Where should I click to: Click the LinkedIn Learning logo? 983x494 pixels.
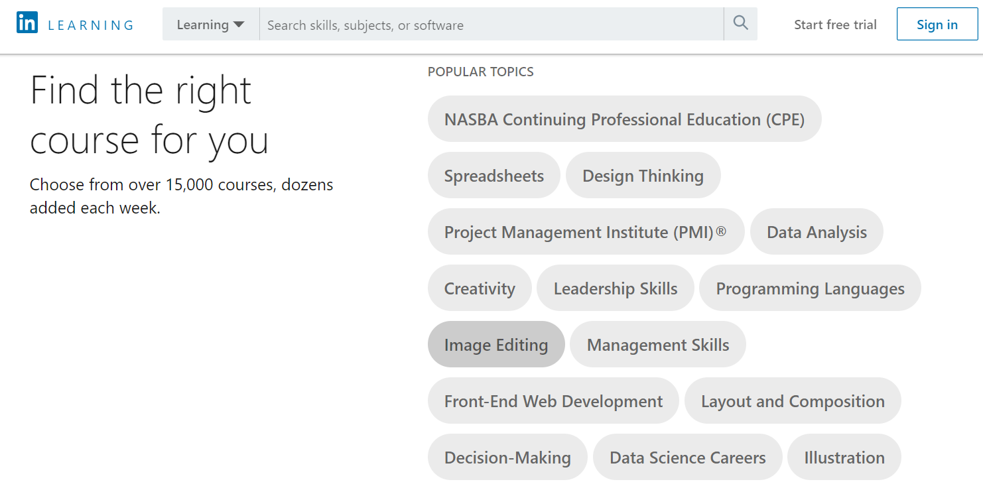[x=75, y=25]
